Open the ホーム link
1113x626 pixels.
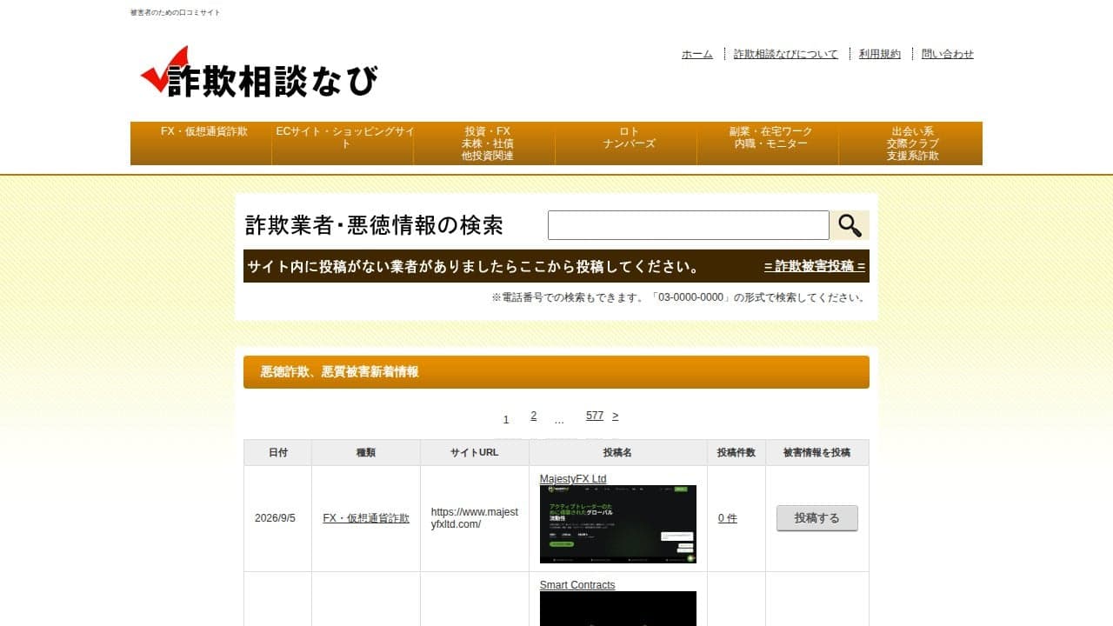point(697,54)
